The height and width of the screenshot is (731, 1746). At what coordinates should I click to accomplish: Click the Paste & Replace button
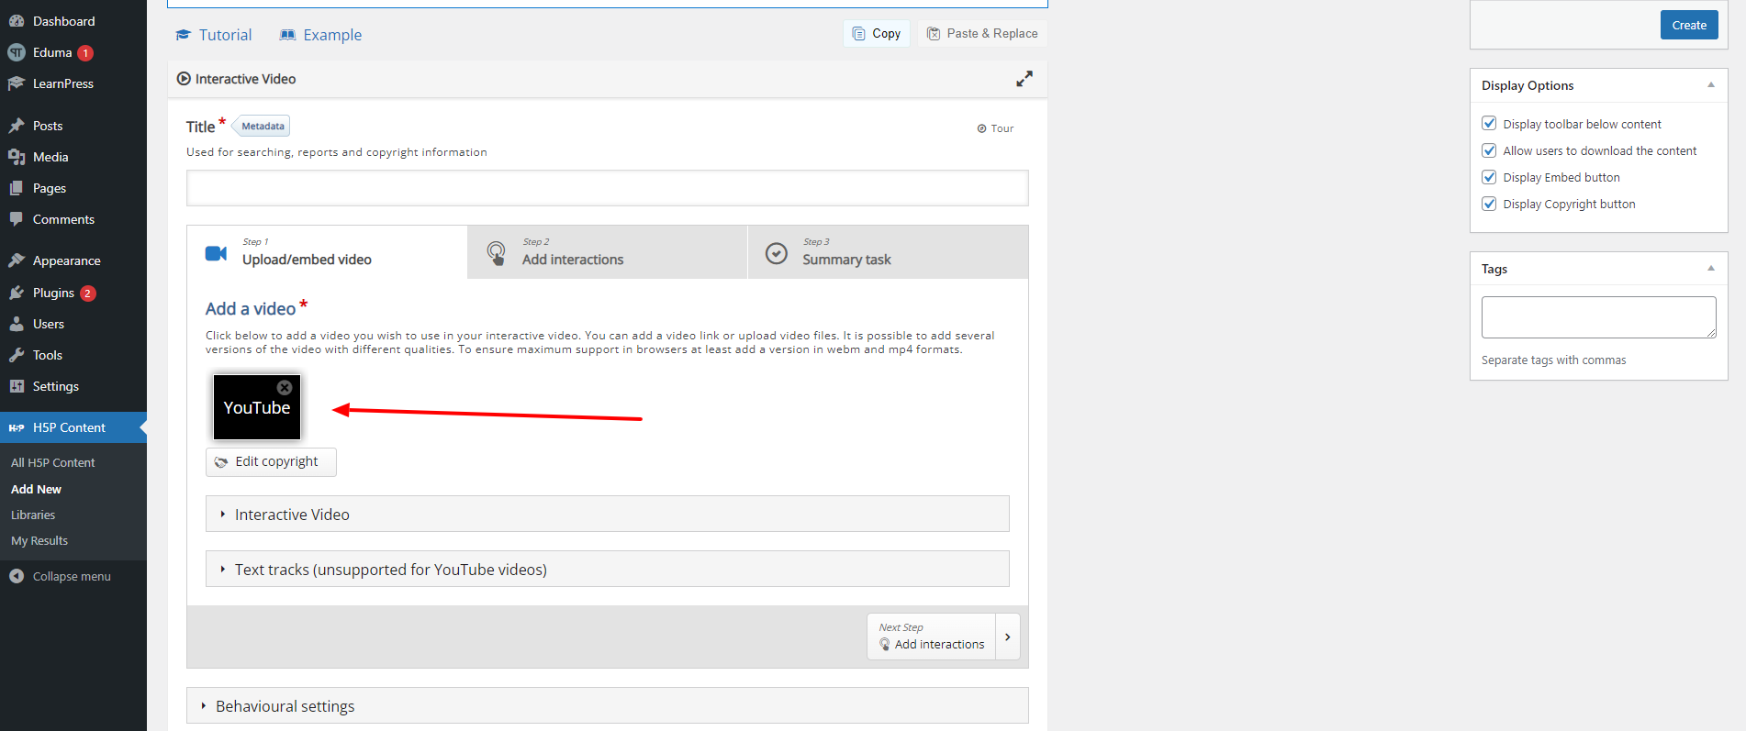(982, 34)
